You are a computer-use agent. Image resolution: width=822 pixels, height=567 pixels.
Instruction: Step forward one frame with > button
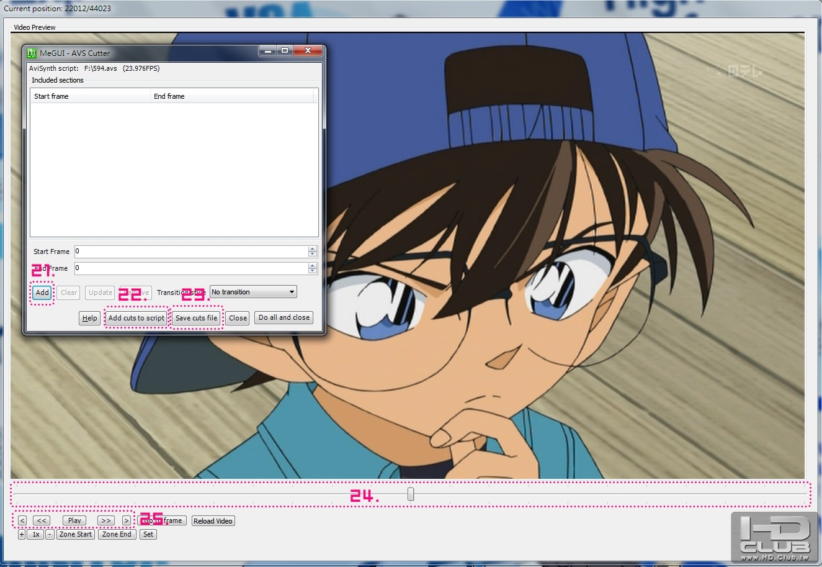click(127, 520)
